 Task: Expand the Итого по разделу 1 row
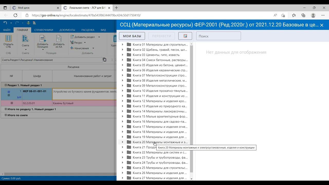(x=6, y=109)
